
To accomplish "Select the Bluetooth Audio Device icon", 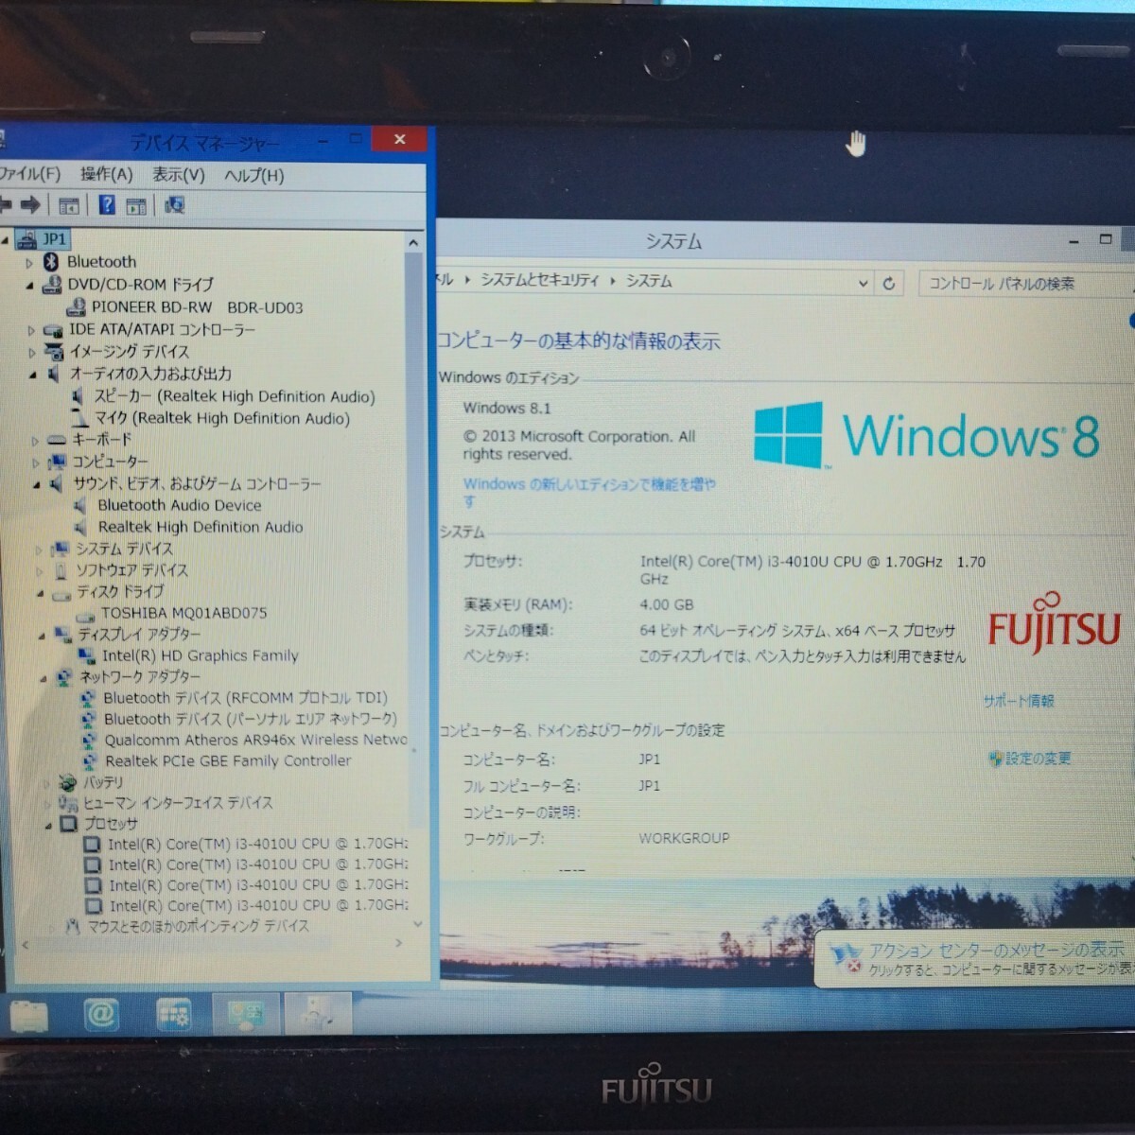I will 81,506.
